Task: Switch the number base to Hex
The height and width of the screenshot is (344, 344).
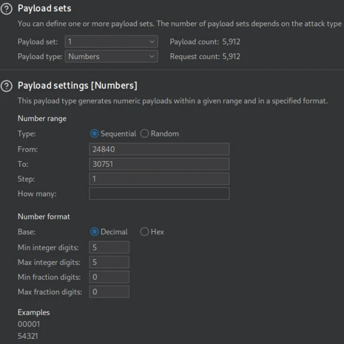Action: (144, 232)
